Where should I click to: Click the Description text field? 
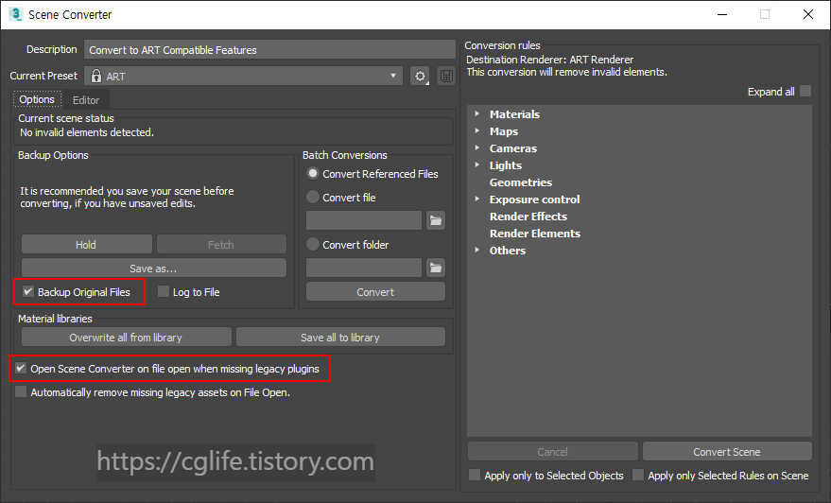(x=269, y=49)
